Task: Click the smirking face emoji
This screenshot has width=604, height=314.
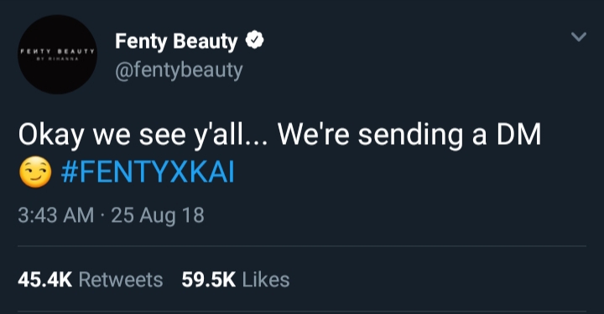Action: [x=35, y=172]
